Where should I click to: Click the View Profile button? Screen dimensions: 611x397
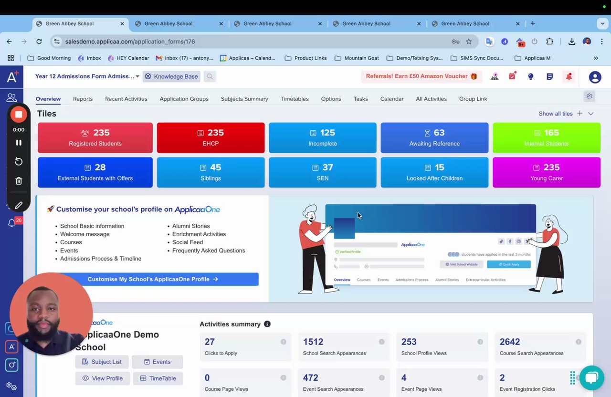click(102, 378)
